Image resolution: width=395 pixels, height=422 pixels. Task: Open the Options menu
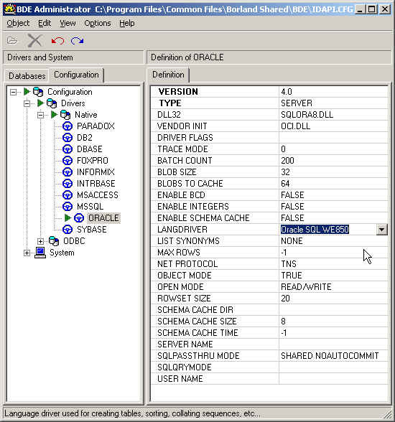pos(98,24)
